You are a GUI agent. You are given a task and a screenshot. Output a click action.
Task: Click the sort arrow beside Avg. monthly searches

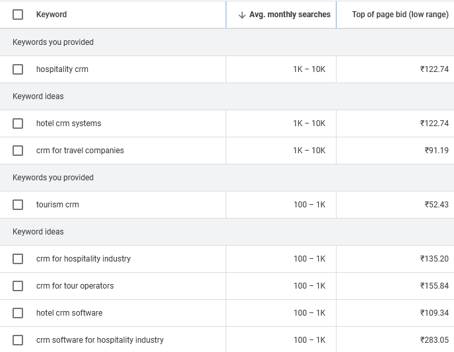coord(242,15)
